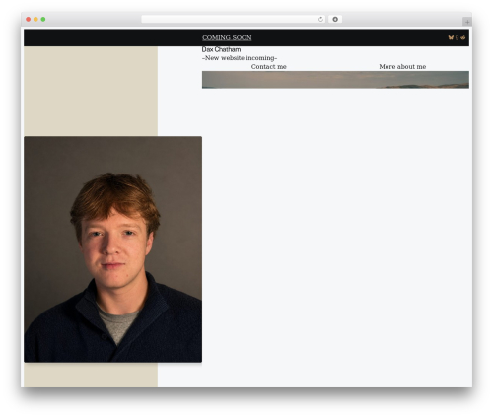This screenshot has width=493, height=417.
Task: Click the butterfly icon in the header
Action: [451, 37]
